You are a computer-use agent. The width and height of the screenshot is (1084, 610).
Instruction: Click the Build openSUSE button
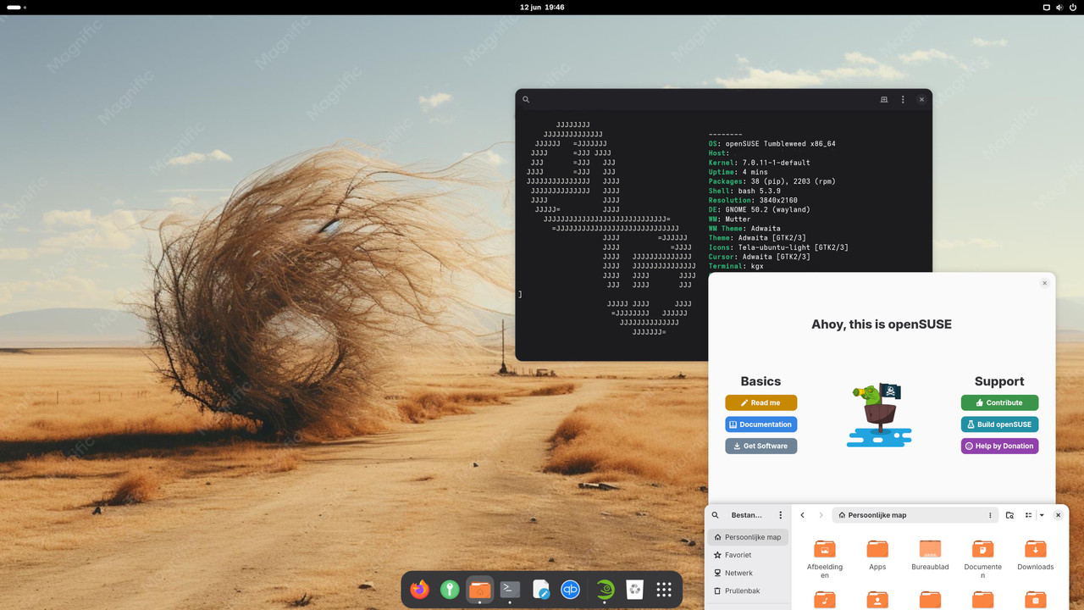(x=999, y=424)
